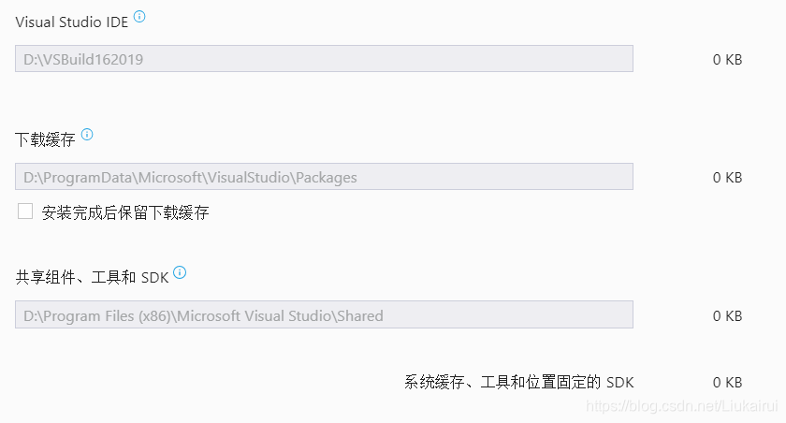Click the VSBuild162019 folder name text
This screenshot has width=786, height=423.
tap(93, 60)
